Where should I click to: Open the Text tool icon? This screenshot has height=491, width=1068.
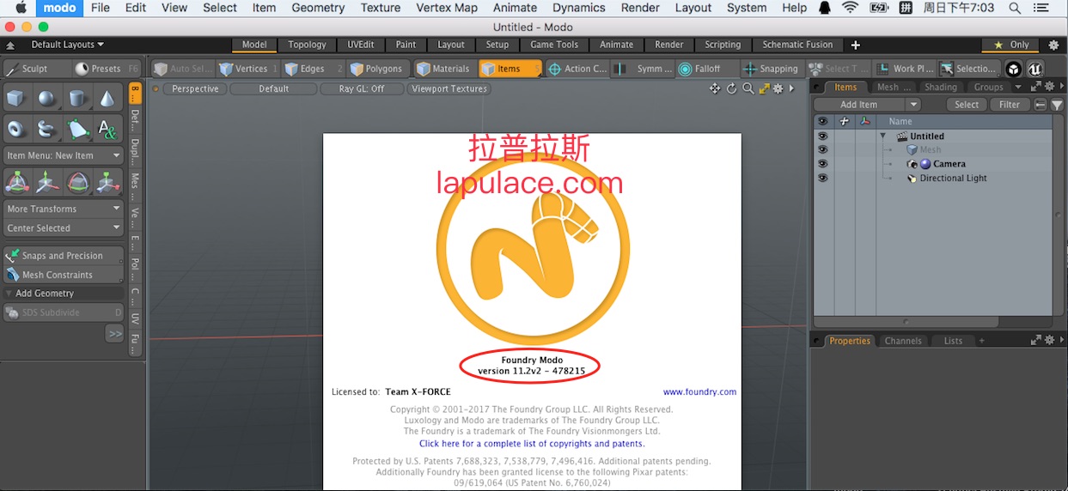click(107, 130)
